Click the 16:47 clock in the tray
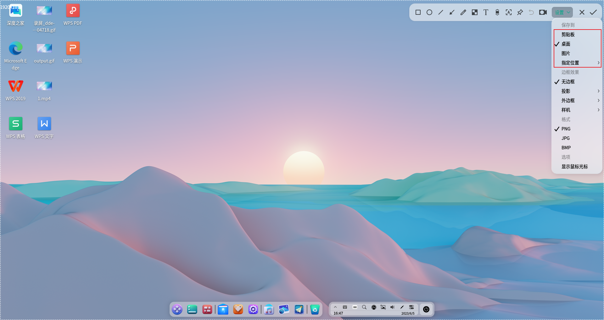This screenshot has width=604, height=320. tap(338, 313)
